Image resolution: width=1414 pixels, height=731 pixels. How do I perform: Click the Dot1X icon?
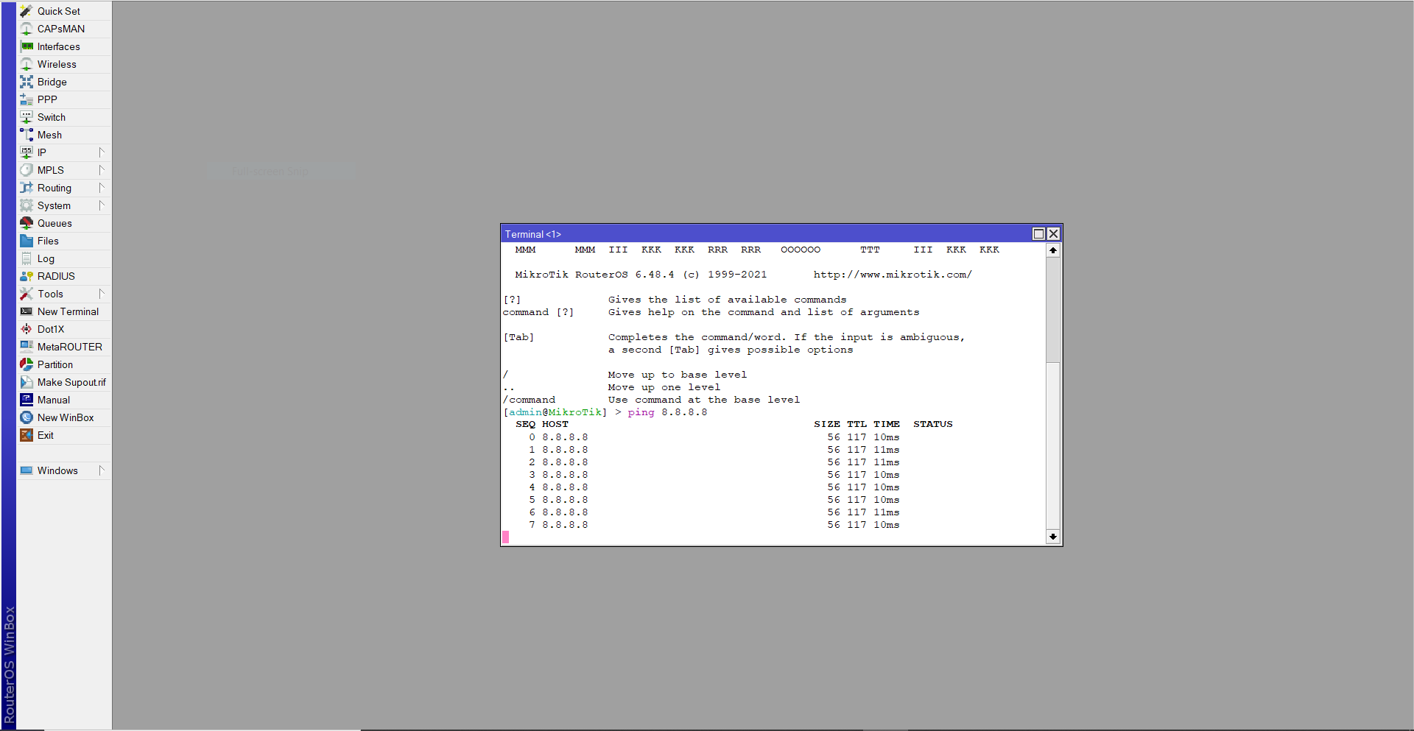[x=27, y=329]
